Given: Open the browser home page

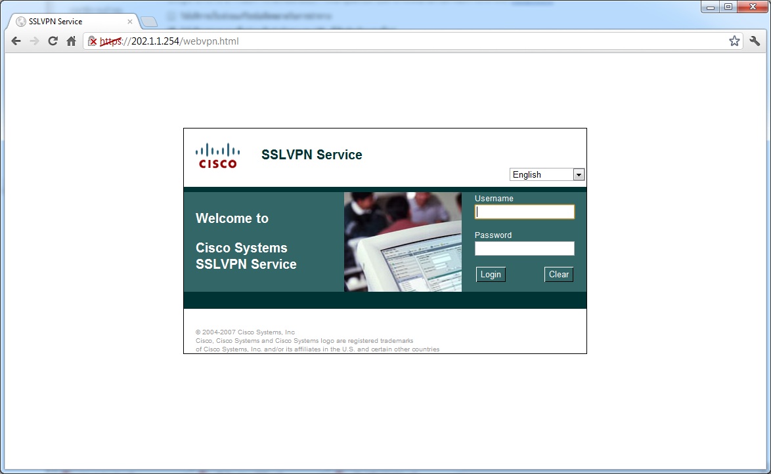Looking at the screenshot, I should pyautogui.click(x=72, y=41).
